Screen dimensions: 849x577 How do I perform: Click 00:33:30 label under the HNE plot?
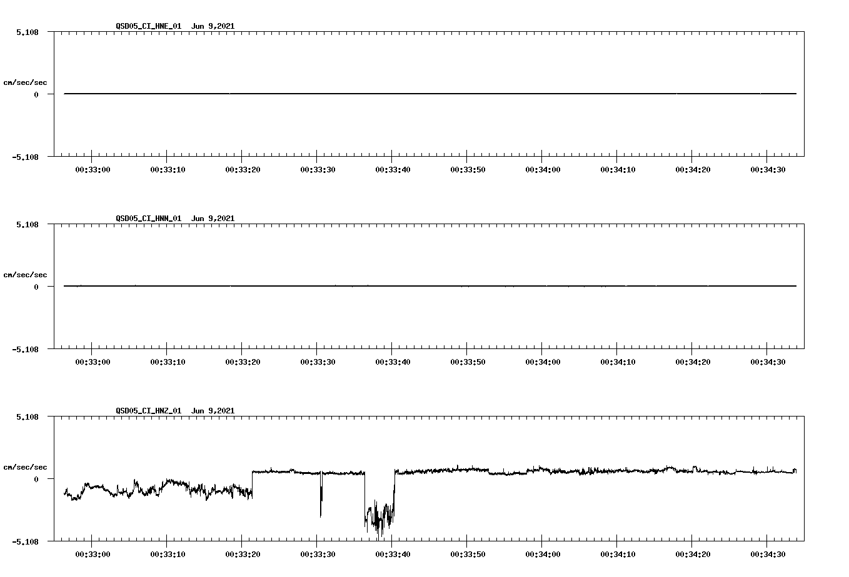[318, 170]
